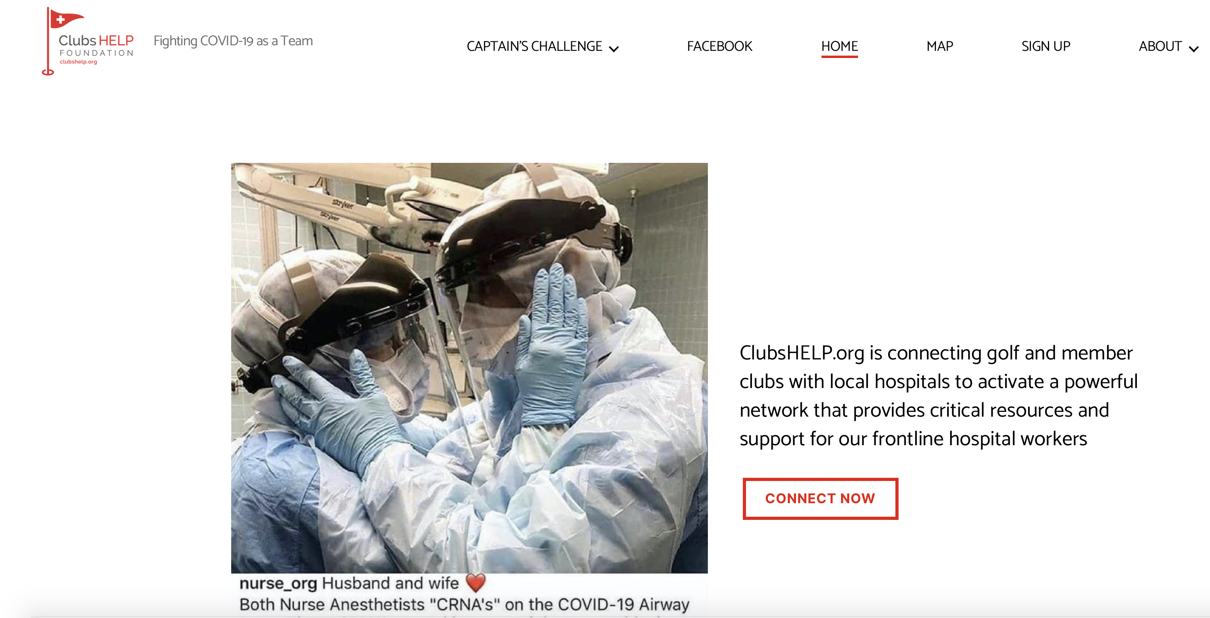The width and height of the screenshot is (1210, 618).
Task: Open the Captain's Challenge menu item
Action: coord(534,46)
